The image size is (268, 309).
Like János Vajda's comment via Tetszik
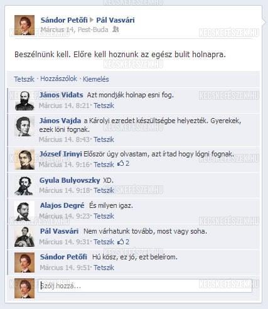(x=104, y=139)
